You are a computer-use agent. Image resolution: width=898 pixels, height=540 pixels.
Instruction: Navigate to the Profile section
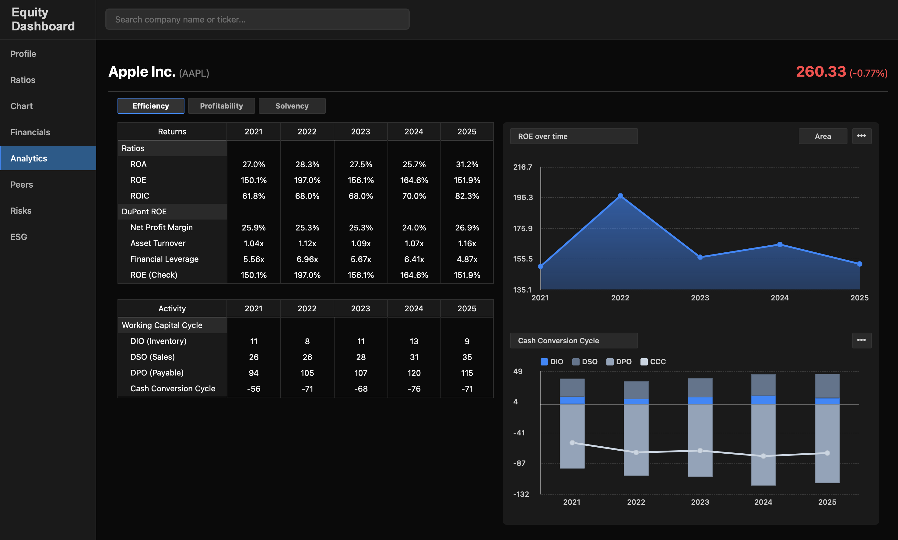23,54
